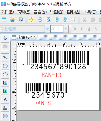Open document settings gear icon

click(32, 19)
